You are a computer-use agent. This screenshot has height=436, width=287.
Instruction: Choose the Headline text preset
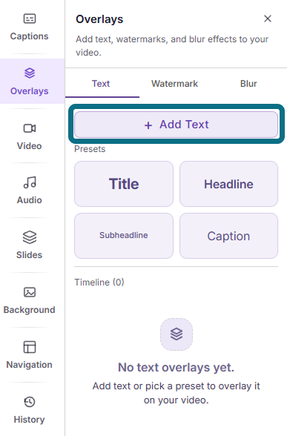228,184
